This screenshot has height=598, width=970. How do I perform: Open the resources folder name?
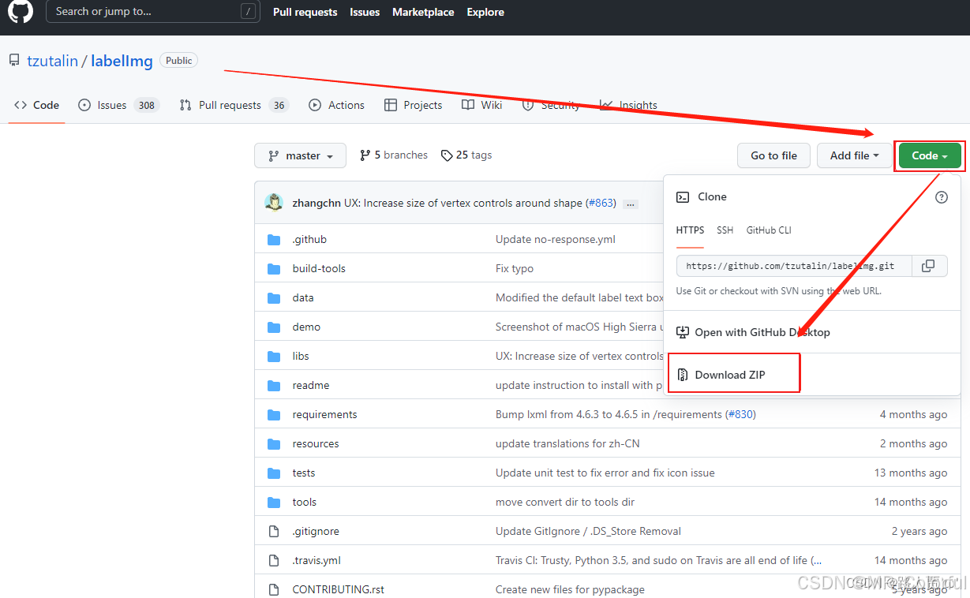coord(316,443)
